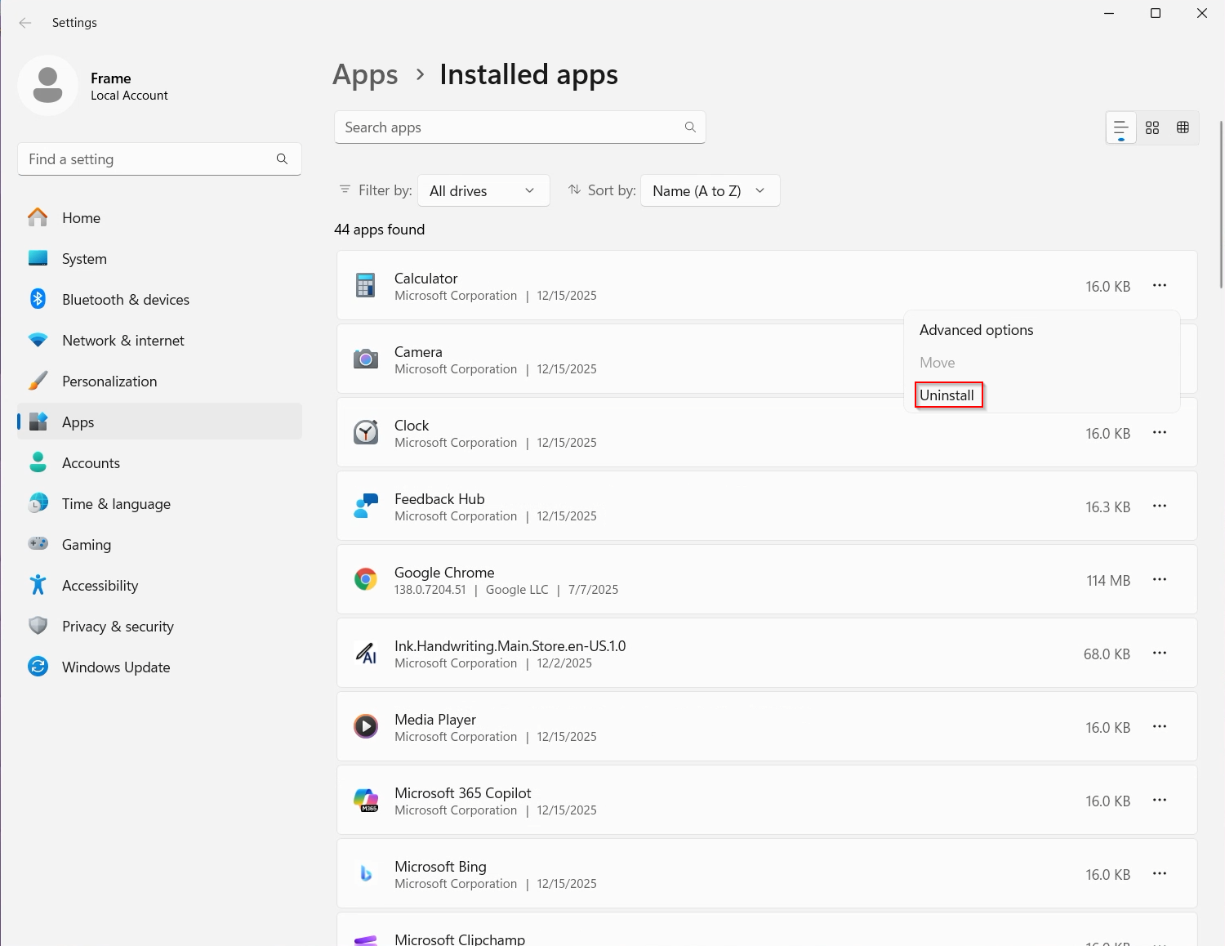Open more options for Microsoft 365 Copilot
The width and height of the screenshot is (1225, 946).
pos(1159,801)
